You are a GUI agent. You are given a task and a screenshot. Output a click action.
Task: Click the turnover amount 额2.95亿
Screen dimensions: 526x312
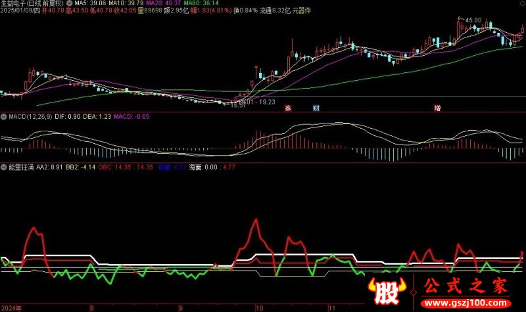coord(176,11)
